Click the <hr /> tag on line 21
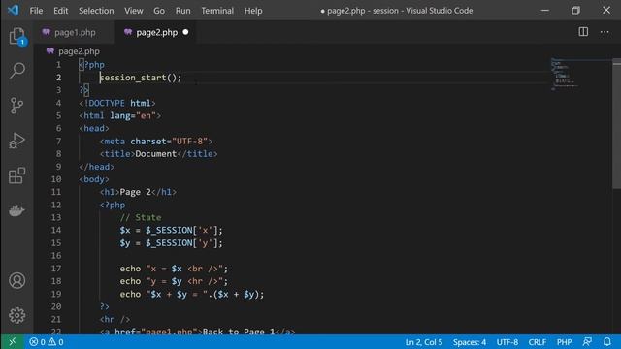This screenshot has height=349, width=621. coord(114,319)
